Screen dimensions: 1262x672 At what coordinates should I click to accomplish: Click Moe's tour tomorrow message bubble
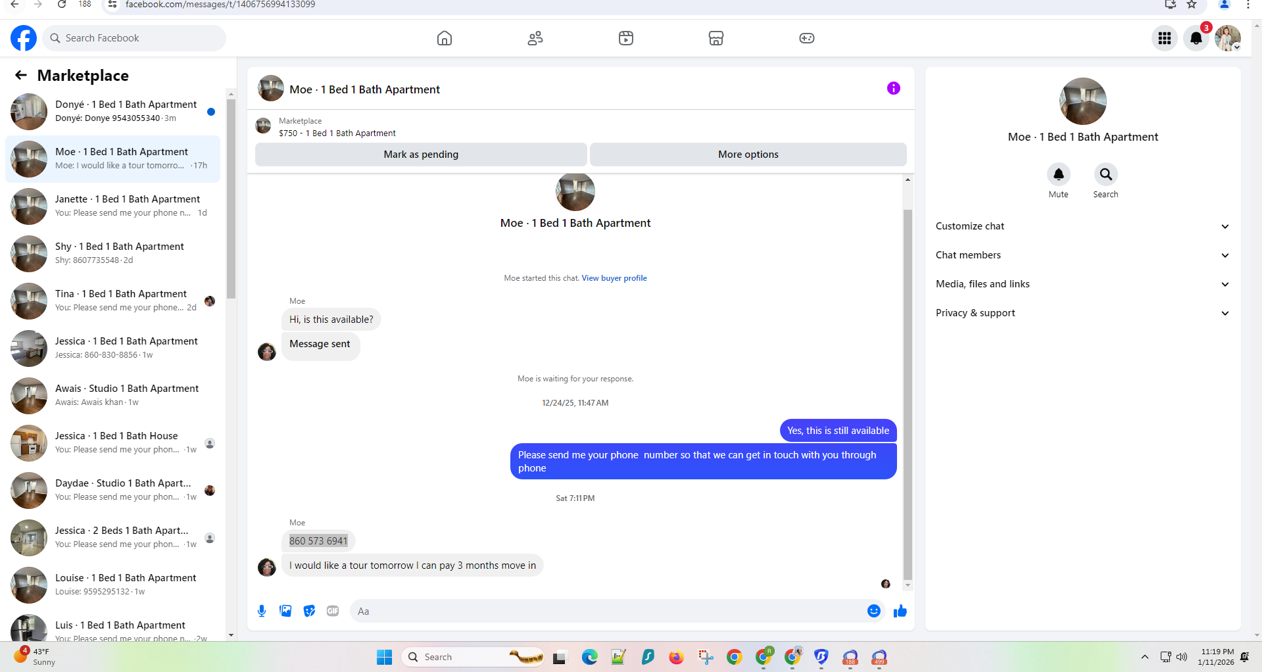tap(412, 565)
